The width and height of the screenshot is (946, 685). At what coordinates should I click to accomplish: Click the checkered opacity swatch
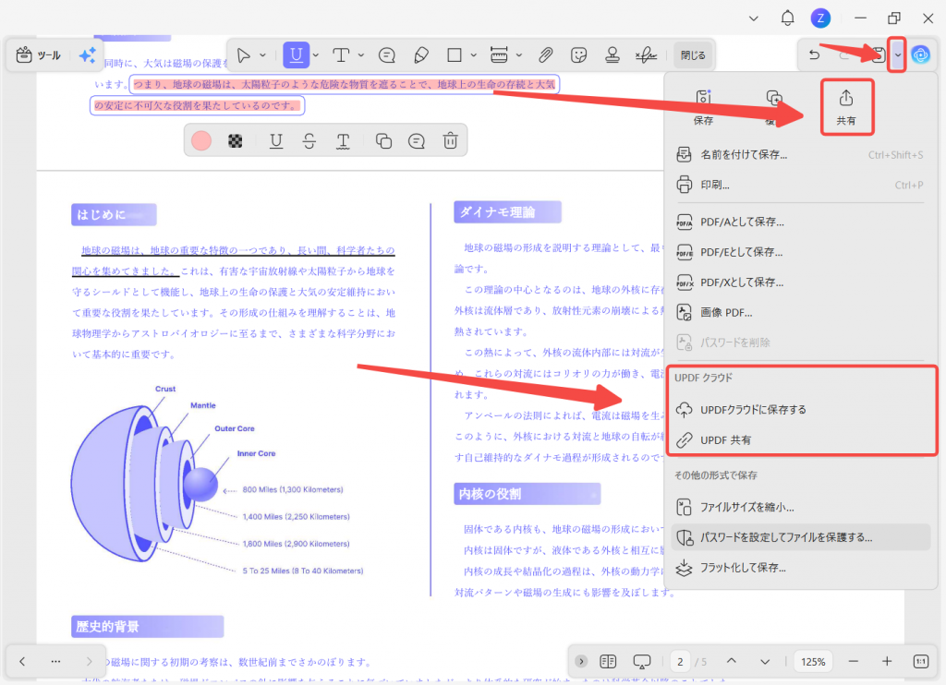pyautogui.click(x=236, y=141)
